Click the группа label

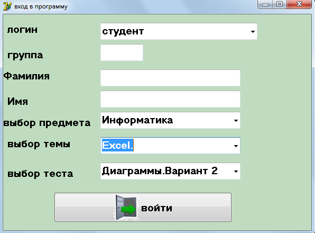(25, 55)
